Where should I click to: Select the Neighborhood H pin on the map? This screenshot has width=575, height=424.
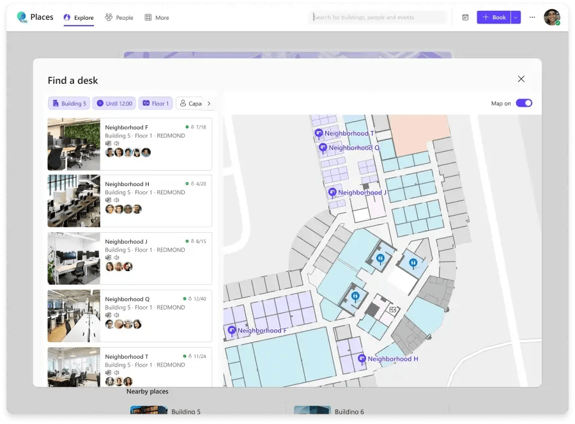tap(362, 359)
